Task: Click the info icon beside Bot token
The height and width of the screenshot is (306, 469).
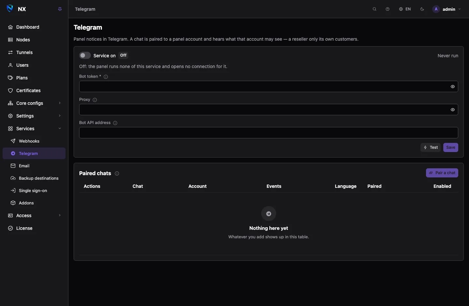Action: 106,77
